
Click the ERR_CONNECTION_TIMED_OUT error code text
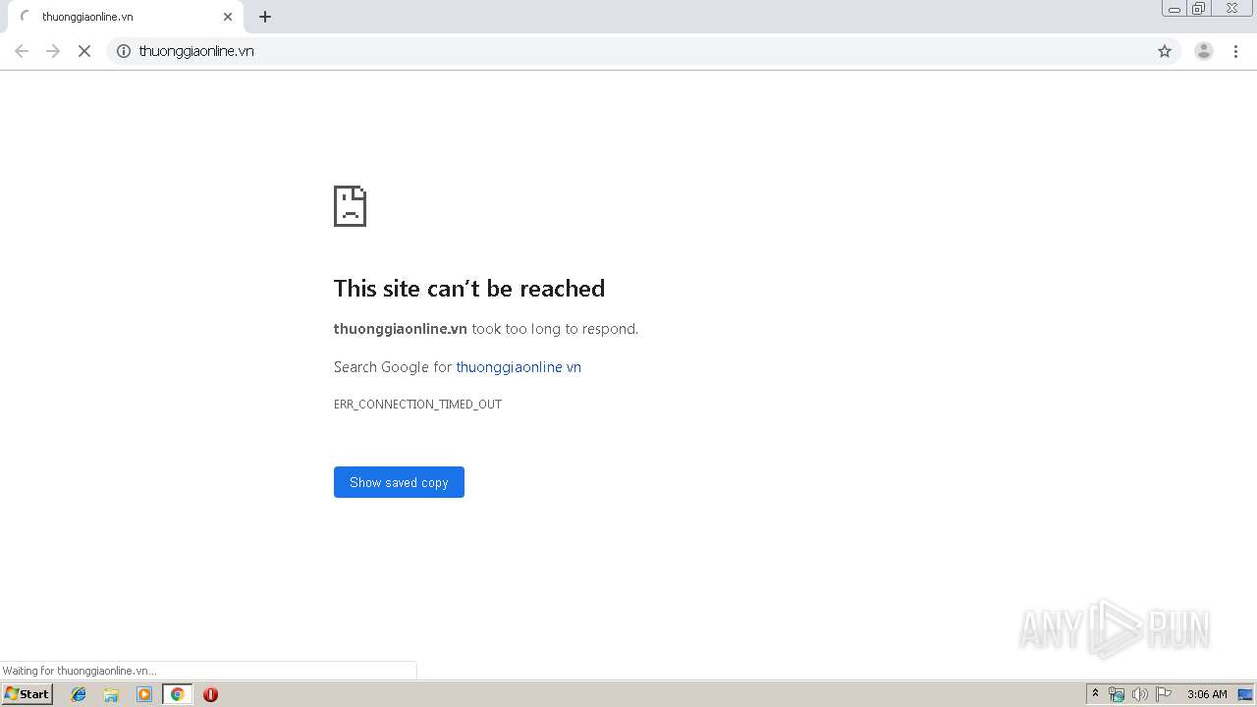pos(417,405)
